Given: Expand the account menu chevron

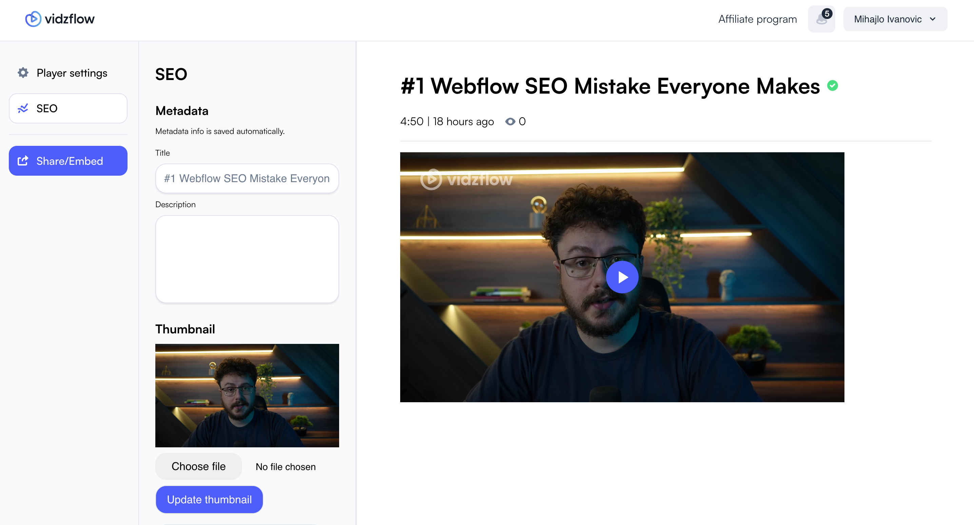Looking at the screenshot, I should point(932,19).
